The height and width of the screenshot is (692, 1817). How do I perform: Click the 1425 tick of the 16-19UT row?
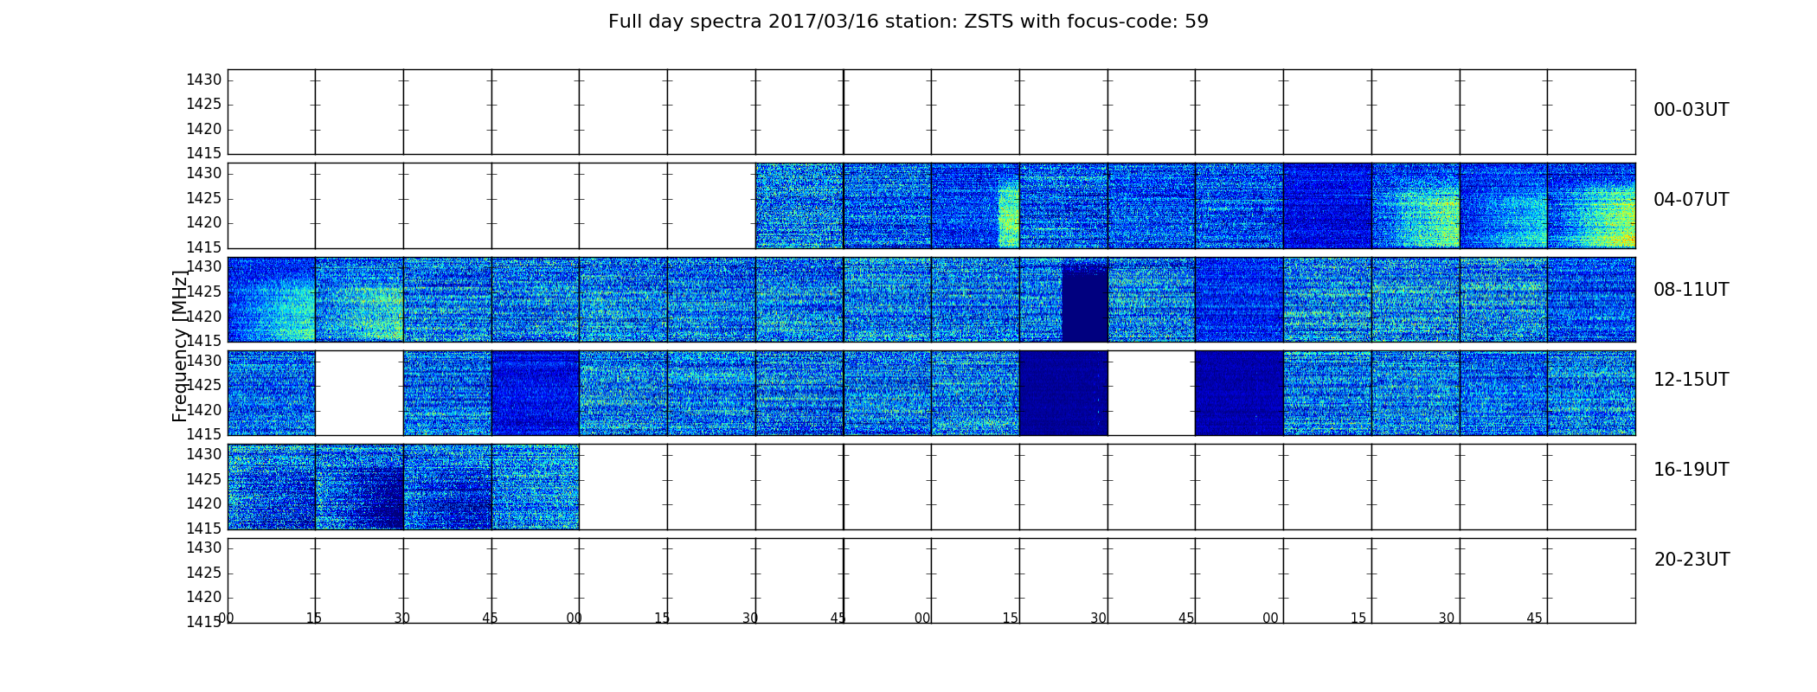tap(204, 479)
